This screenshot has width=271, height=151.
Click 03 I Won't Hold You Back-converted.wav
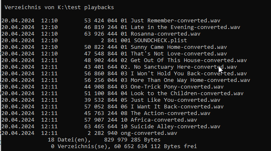point(184,74)
